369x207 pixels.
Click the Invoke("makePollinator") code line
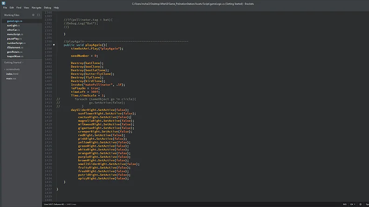[x=98, y=85]
